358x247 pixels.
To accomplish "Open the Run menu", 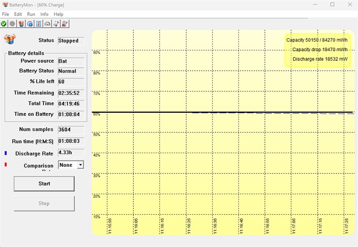I will [31, 14].
